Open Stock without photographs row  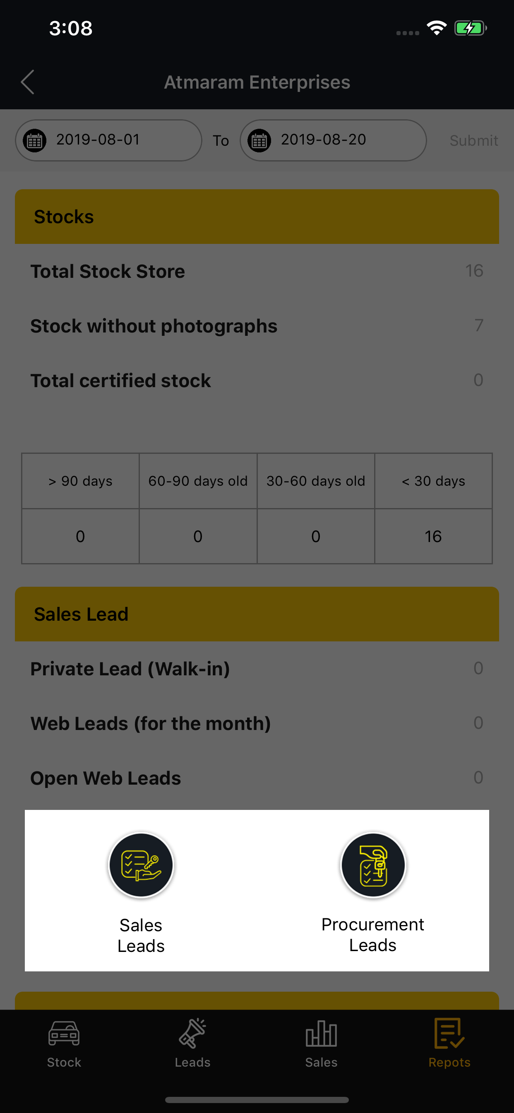(257, 326)
